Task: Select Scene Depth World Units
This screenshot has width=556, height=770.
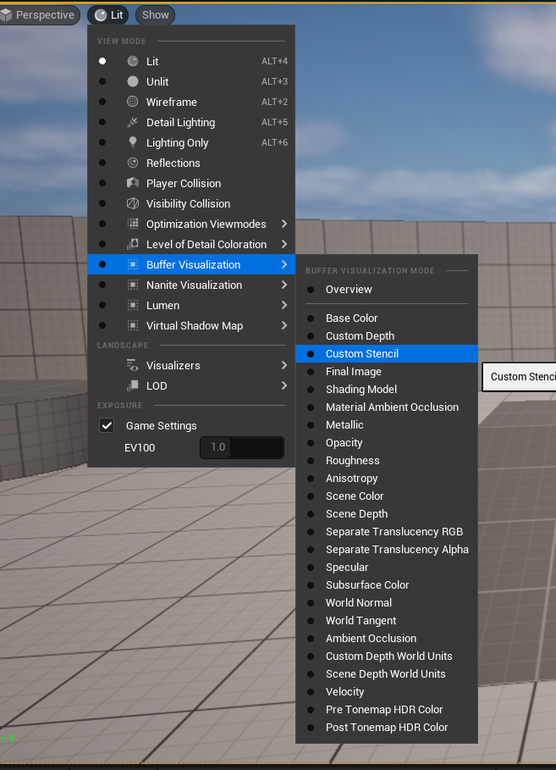Action: coord(387,673)
